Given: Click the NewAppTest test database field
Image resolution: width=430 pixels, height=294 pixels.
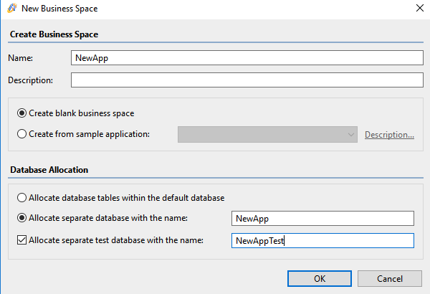Looking at the screenshot, I should tap(322, 240).
